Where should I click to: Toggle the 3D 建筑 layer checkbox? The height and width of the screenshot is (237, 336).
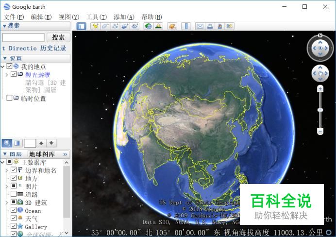click(x=14, y=202)
